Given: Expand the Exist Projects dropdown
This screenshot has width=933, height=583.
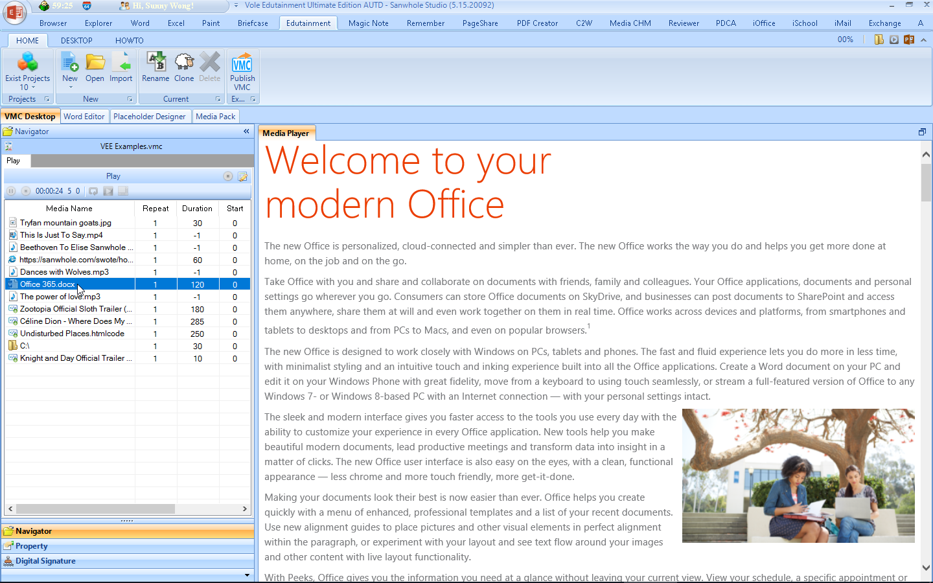Looking at the screenshot, I should [28, 87].
